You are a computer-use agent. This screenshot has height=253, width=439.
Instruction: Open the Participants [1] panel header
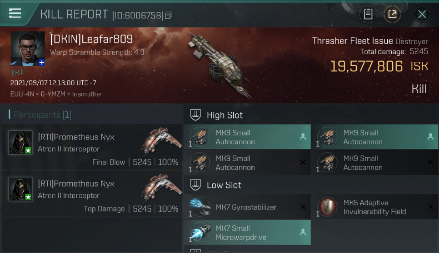point(40,115)
